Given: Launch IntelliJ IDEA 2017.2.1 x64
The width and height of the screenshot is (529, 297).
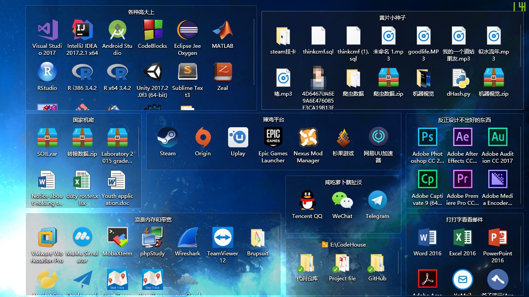Looking at the screenshot, I should click(x=82, y=31).
